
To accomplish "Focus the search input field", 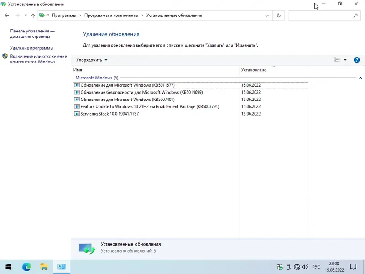I will [321, 16].
